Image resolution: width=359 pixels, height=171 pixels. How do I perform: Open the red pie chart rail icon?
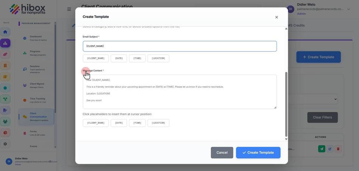5,133
